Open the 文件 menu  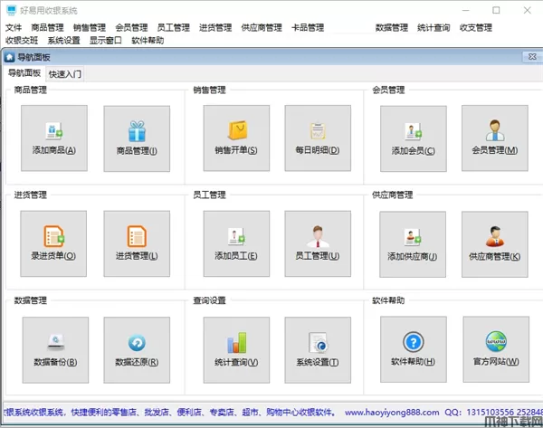tap(14, 28)
